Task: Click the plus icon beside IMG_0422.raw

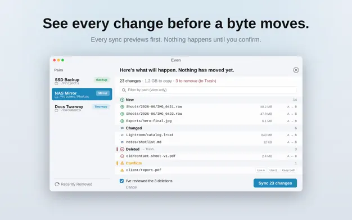Action: [122, 114]
